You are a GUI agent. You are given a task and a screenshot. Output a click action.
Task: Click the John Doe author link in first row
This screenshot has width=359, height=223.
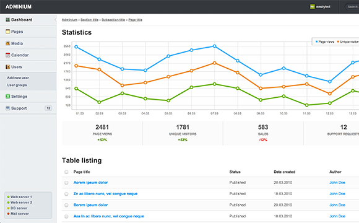(337, 183)
